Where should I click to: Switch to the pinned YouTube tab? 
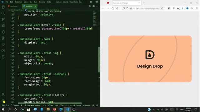108,3
